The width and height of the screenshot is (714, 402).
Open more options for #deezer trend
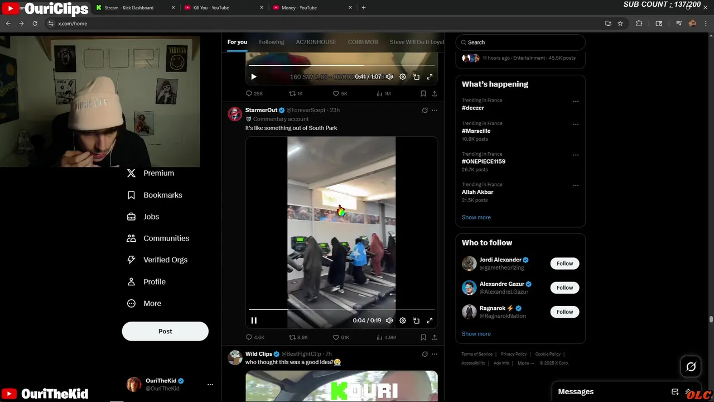pos(576,102)
